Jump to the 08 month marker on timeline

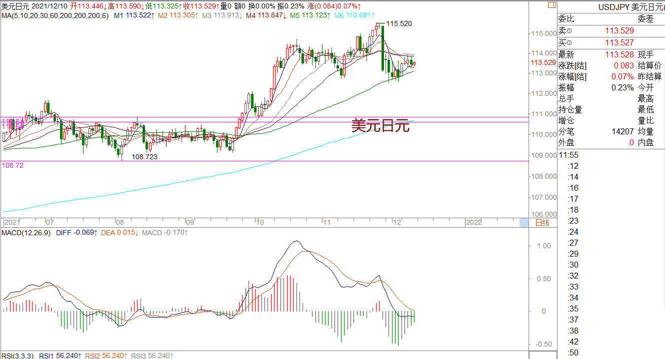(119, 222)
